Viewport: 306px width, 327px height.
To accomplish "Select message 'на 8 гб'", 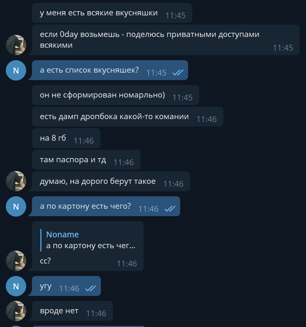I will 66,138.
